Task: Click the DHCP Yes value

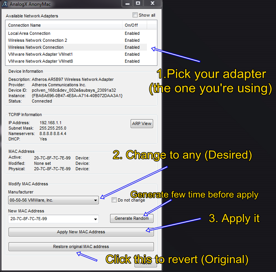Action: (43, 139)
